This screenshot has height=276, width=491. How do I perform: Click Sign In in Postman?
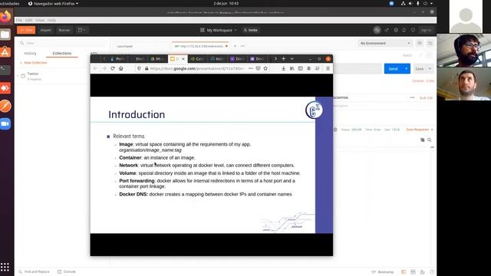coord(426,30)
